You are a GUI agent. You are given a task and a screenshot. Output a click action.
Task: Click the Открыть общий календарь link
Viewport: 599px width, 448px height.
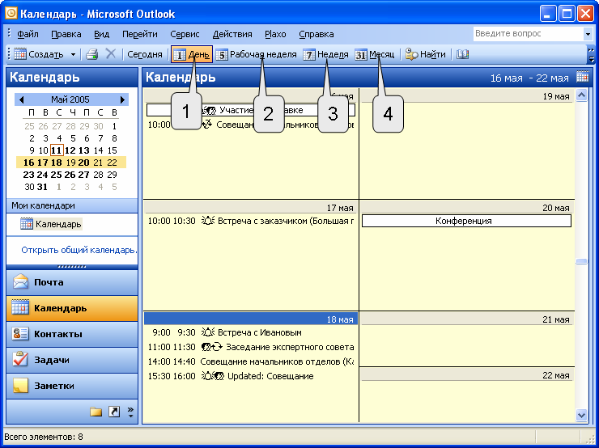point(79,250)
